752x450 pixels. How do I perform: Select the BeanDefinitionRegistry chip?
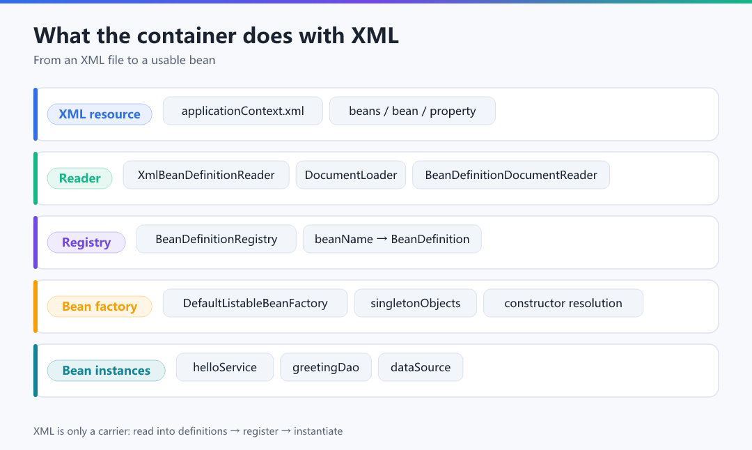click(x=217, y=239)
